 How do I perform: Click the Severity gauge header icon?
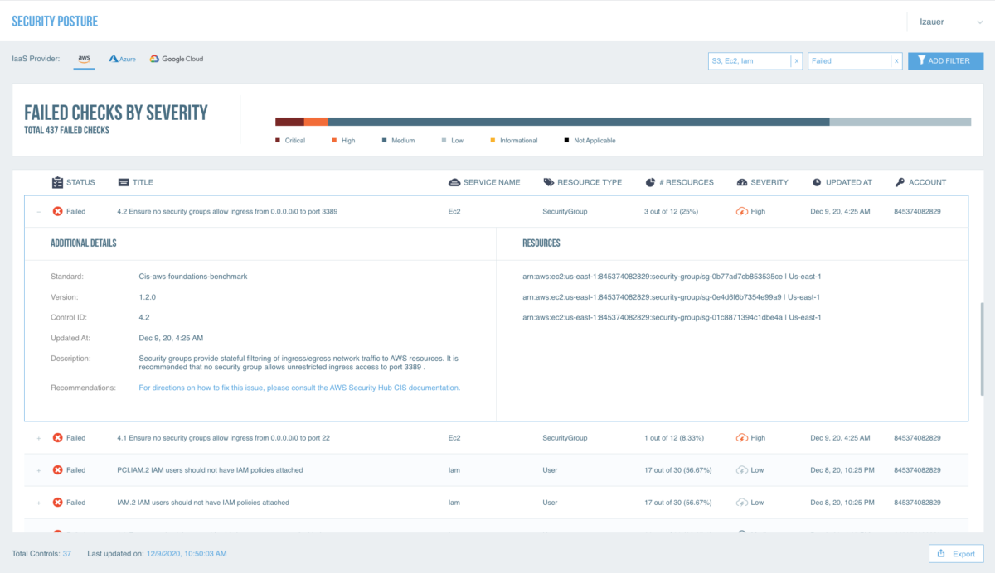tap(742, 182)
